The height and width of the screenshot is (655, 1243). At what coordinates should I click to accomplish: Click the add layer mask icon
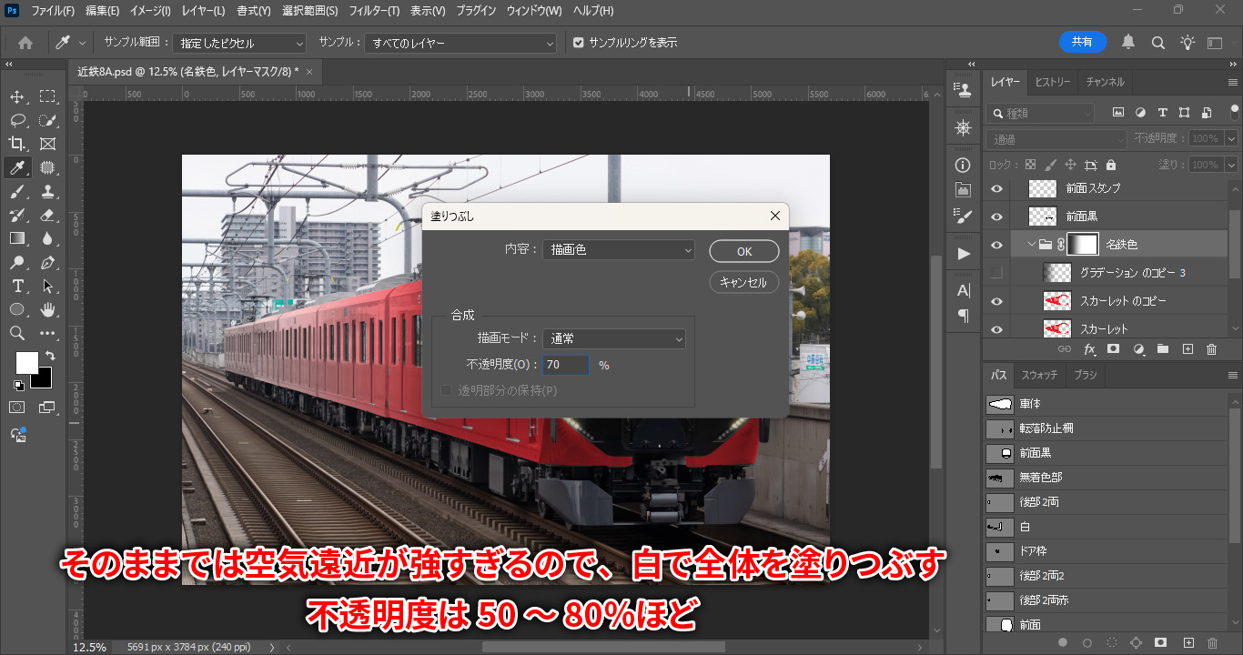(1113, 349)
